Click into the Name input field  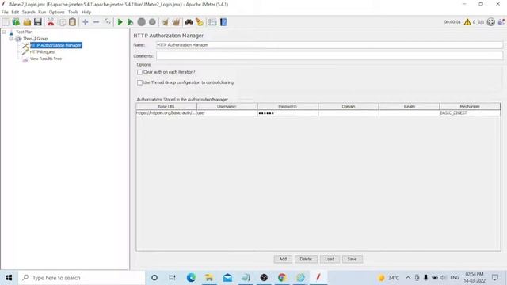[330, 45]
